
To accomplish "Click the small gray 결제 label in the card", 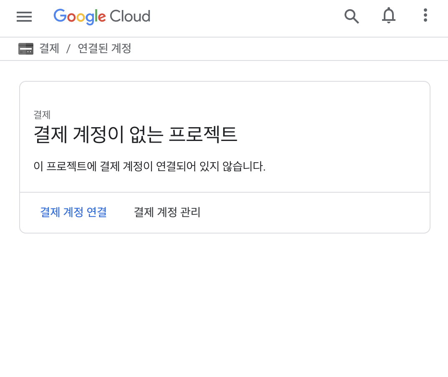I will [42, 115].
